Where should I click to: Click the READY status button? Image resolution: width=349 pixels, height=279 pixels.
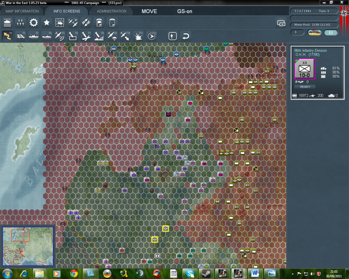click(x=305, y=87)
